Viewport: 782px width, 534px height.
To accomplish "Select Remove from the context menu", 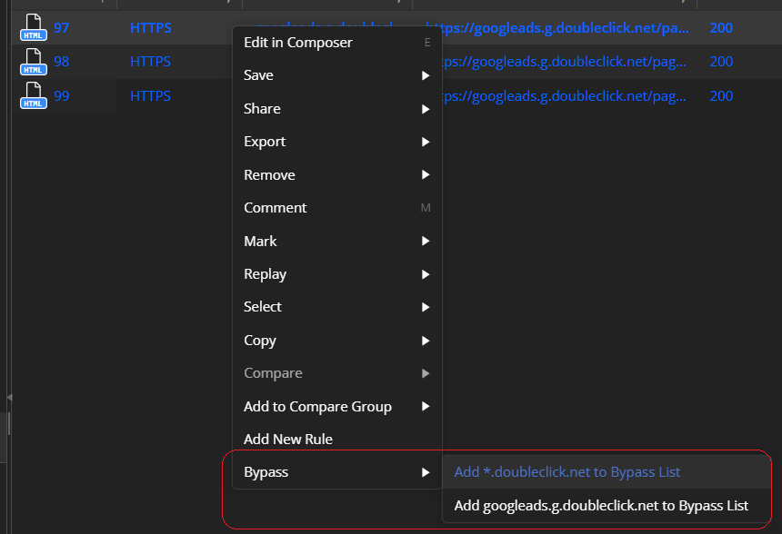I will click(x=269, y=174).
